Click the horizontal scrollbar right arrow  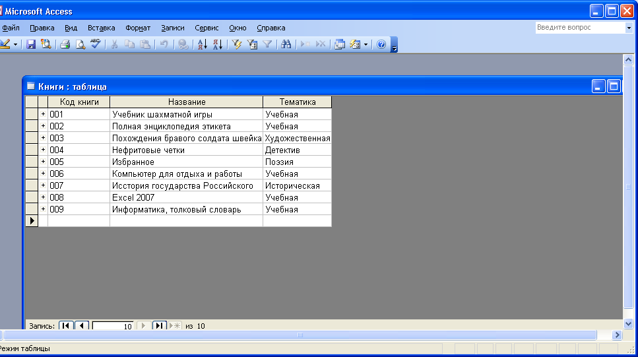click(x=618, y=335)
